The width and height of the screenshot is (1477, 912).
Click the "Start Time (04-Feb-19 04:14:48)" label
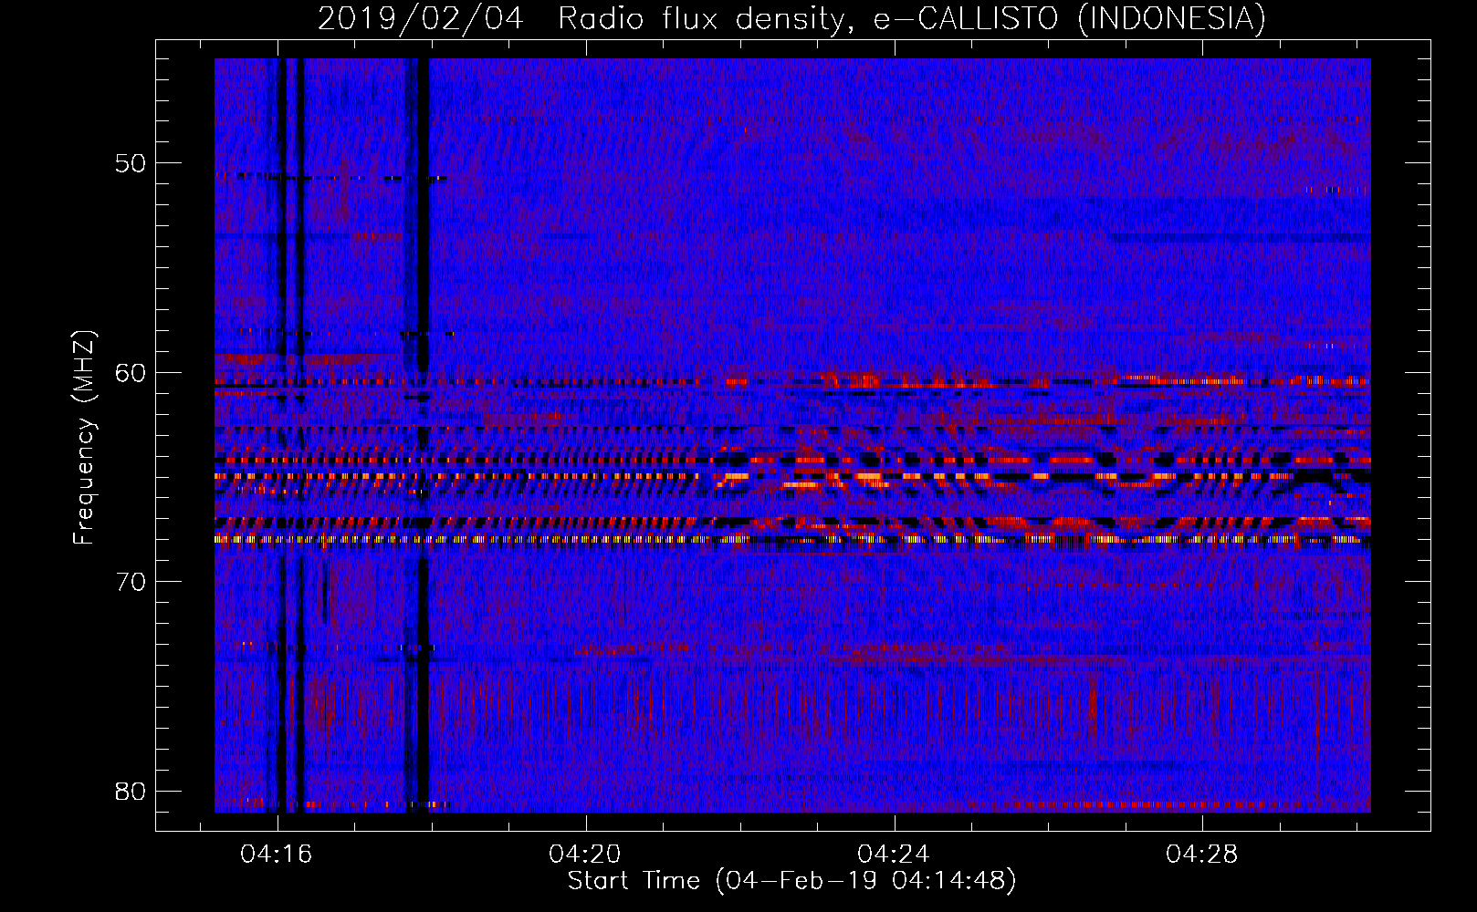coord(791,881)
